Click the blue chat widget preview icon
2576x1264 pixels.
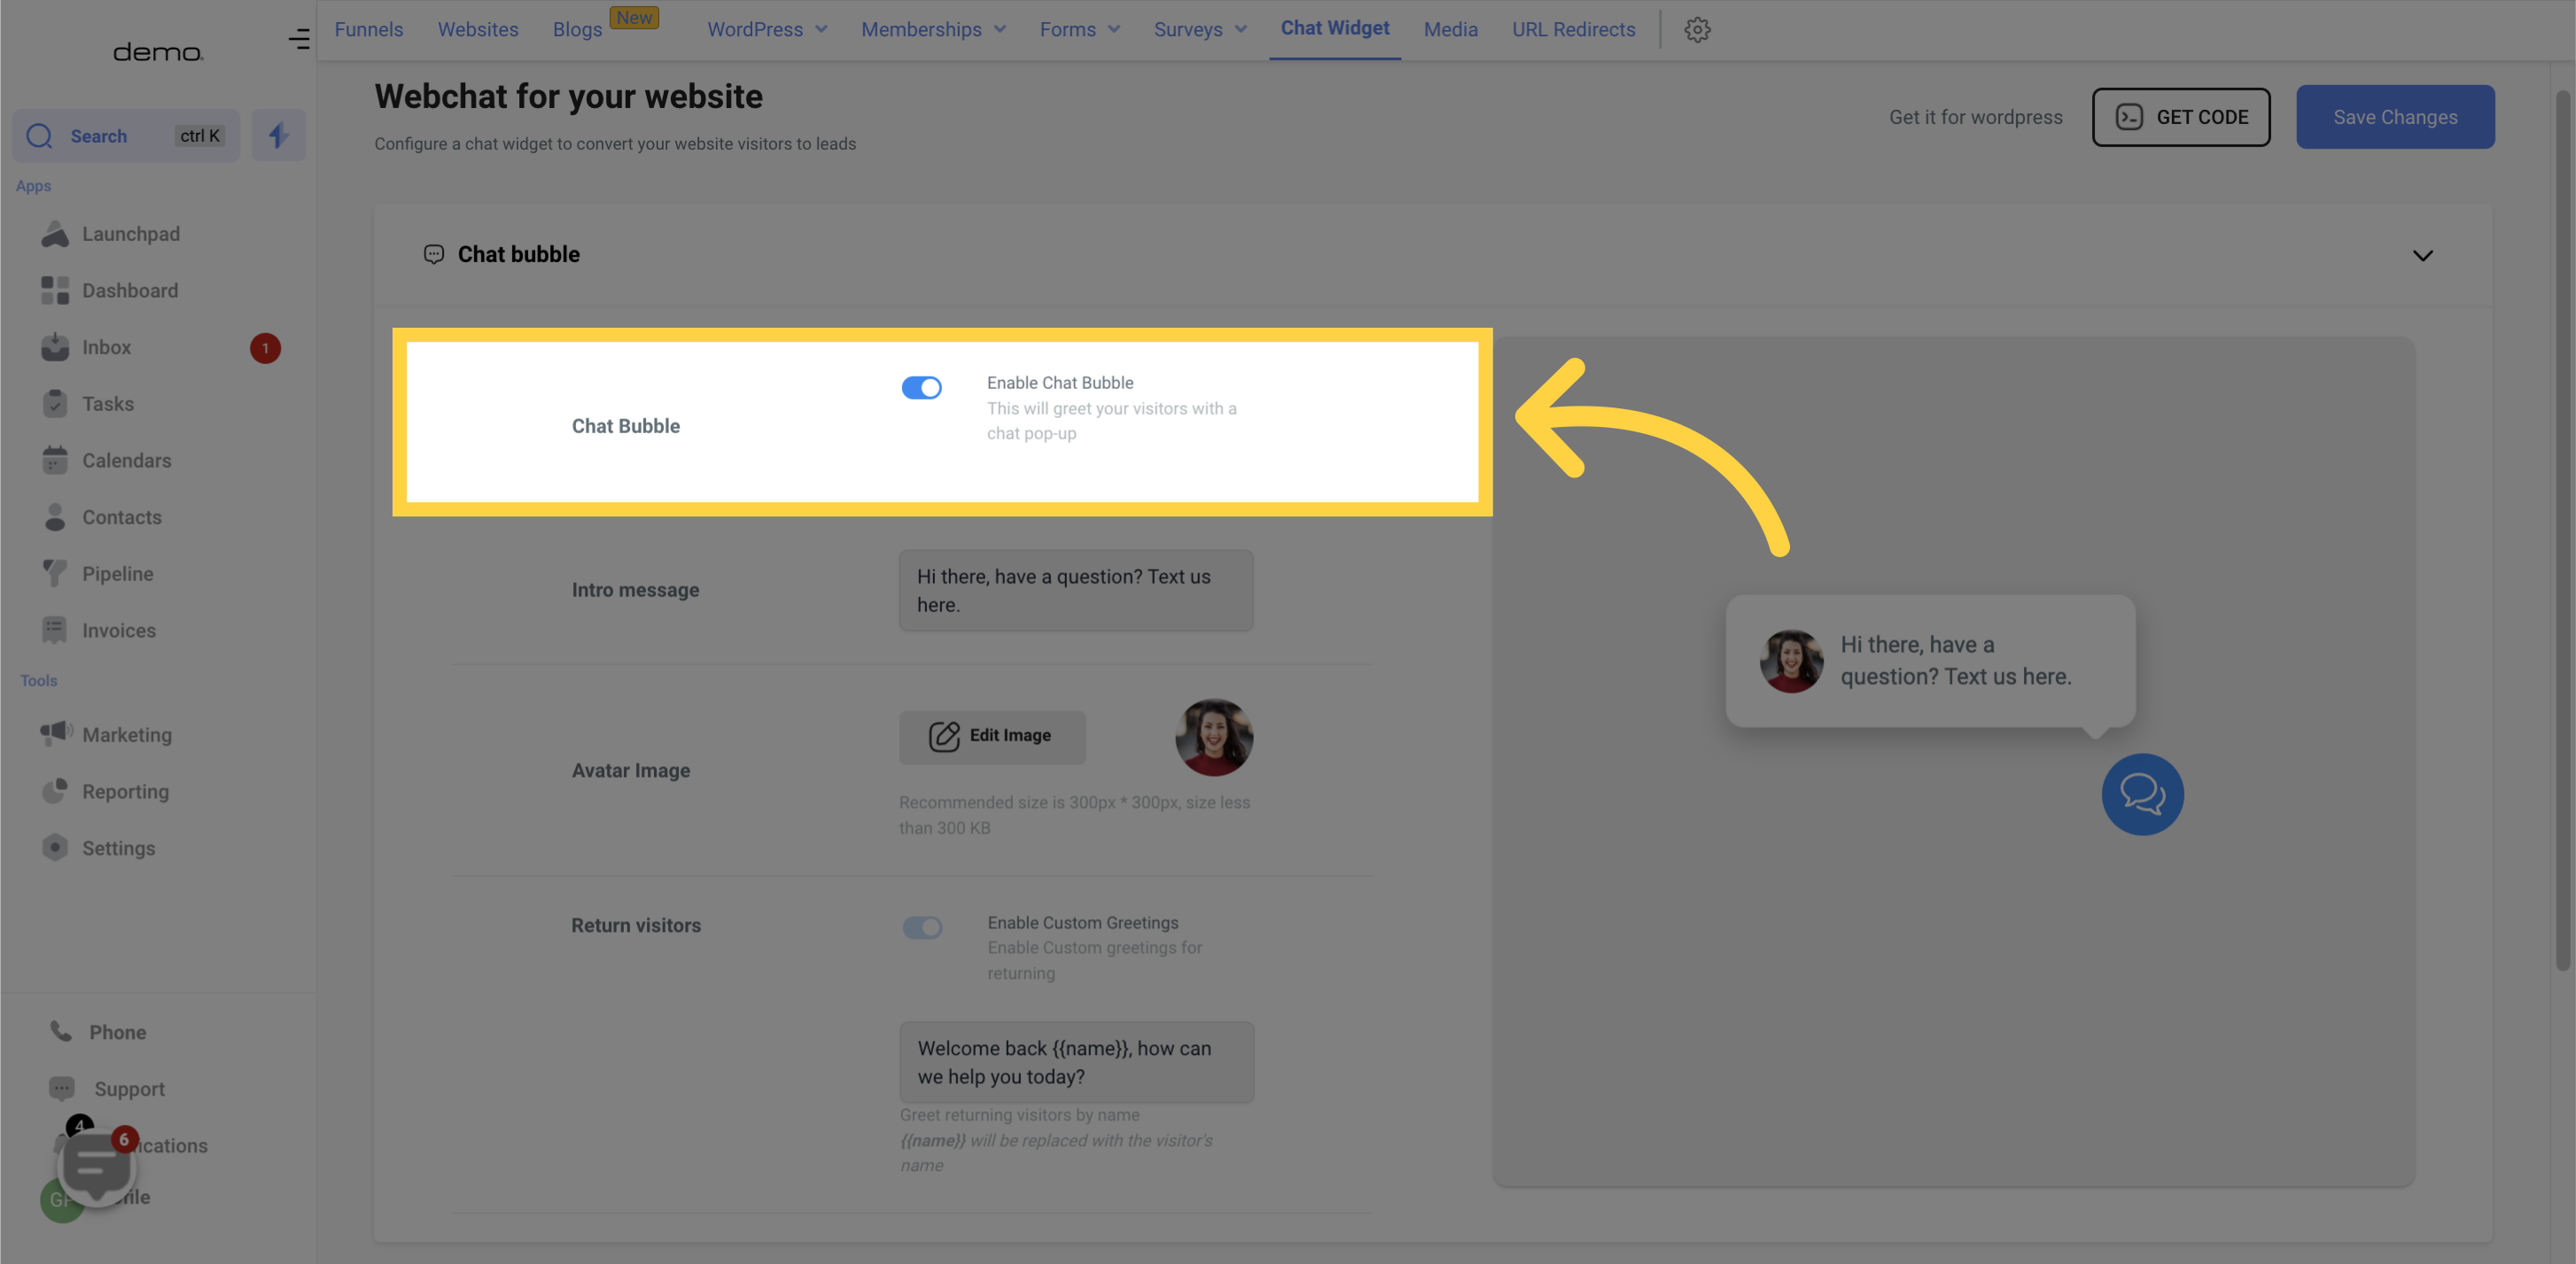(2142, 795)
